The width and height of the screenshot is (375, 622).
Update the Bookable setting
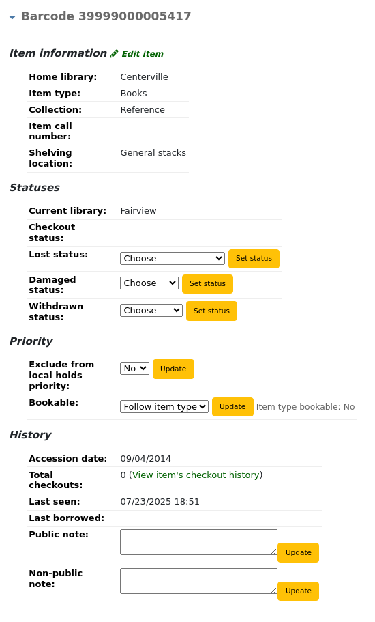(x=232, y=407)
